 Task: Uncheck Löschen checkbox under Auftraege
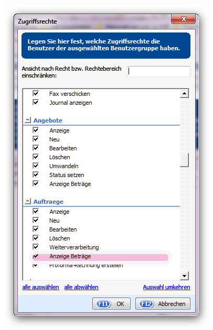pyautogui.click(x=36, y=238)
